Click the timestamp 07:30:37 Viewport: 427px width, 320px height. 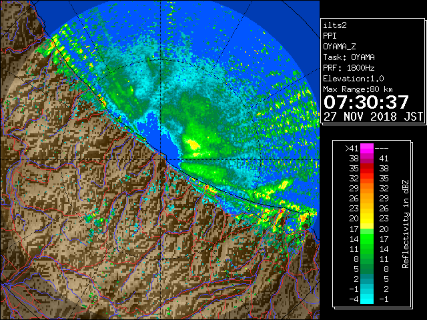pyautogui.click(x=366, y=102)
